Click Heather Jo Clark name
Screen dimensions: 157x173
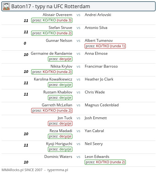pos(99,79)
